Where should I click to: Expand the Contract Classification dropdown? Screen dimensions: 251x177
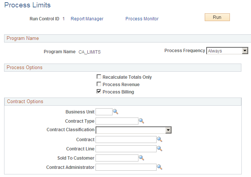(x=168, y=130)
